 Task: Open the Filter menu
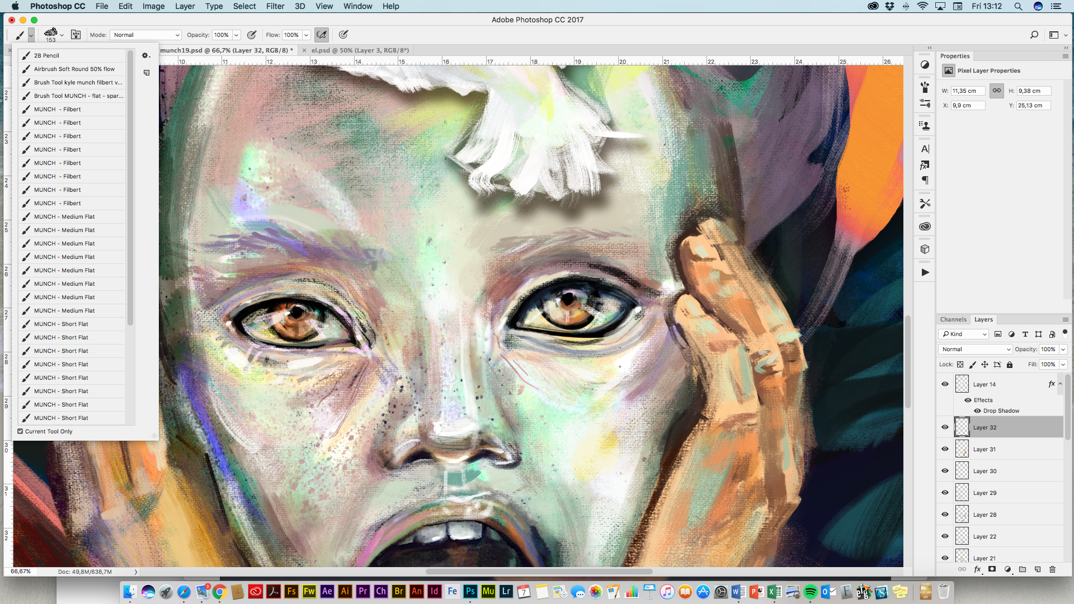tap(275, 6)
